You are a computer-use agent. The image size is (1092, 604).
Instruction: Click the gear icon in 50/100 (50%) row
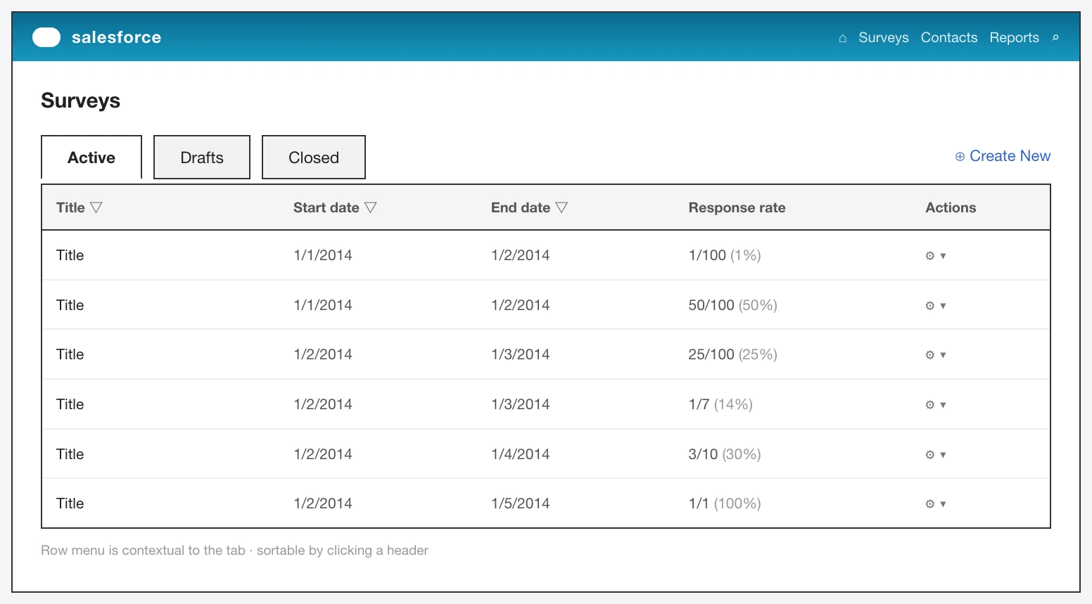click(x=929, y=306)
